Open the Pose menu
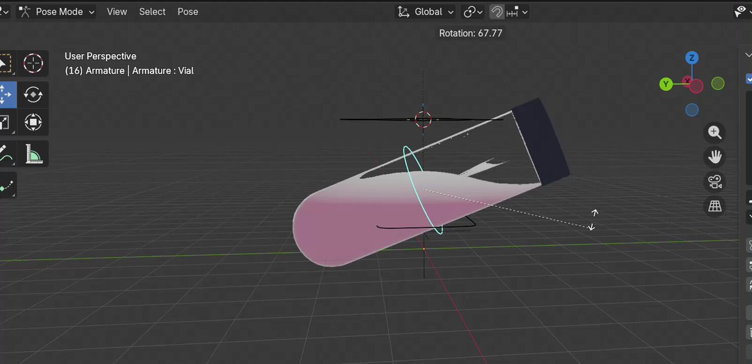The image size is (752, 364). 187,11
